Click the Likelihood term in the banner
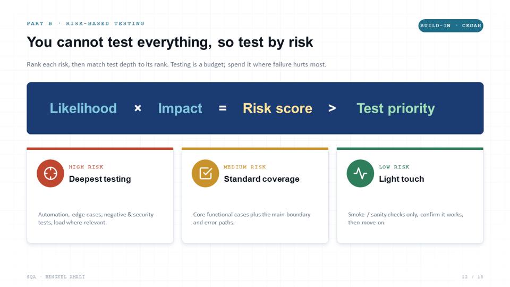The width and height of the screenshot is (510, 287). (x=83, y=108)
